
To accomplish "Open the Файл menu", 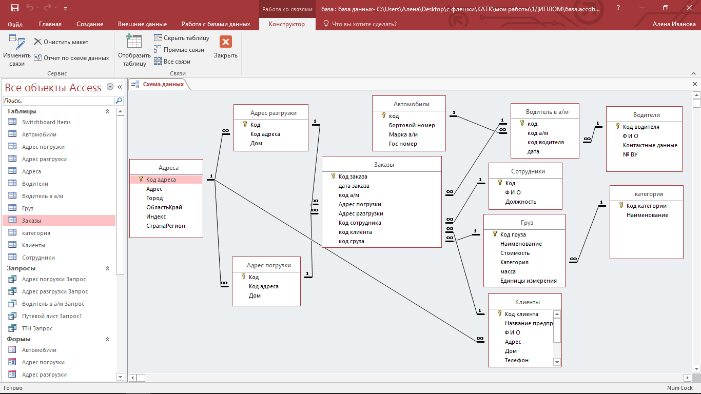I will click(15, 24).
